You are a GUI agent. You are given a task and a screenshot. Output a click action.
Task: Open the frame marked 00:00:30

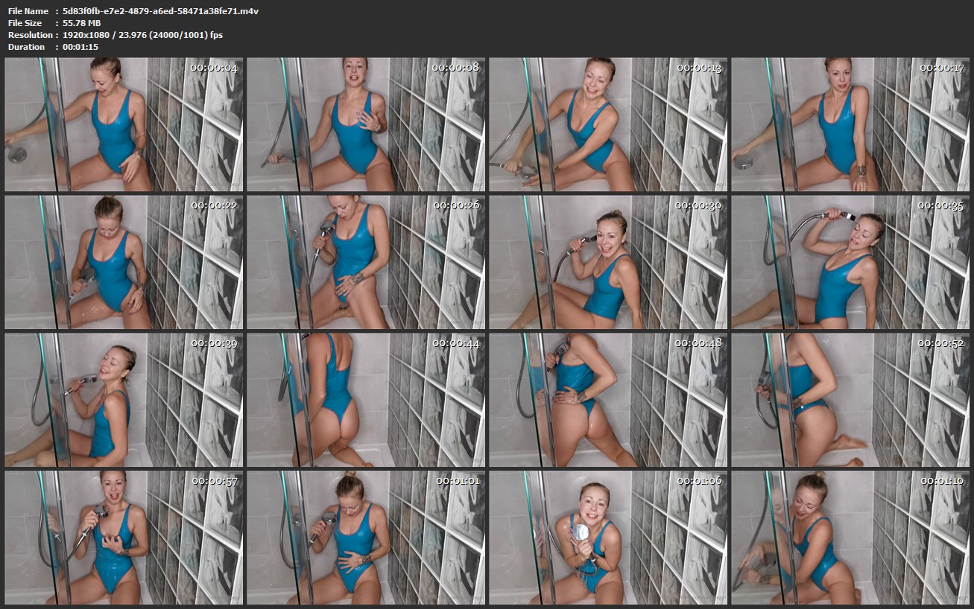(608, 262)
